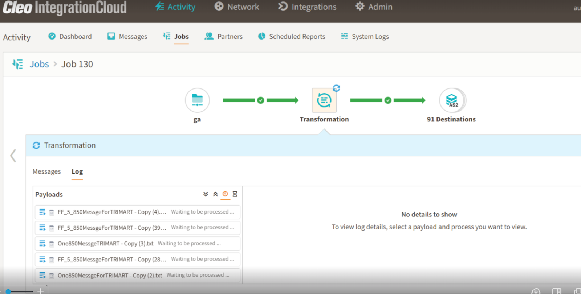This screenshot has height=294, width=581.
Task: Click the Scheduled Reports pie chart icon
Action: (262, 36)
